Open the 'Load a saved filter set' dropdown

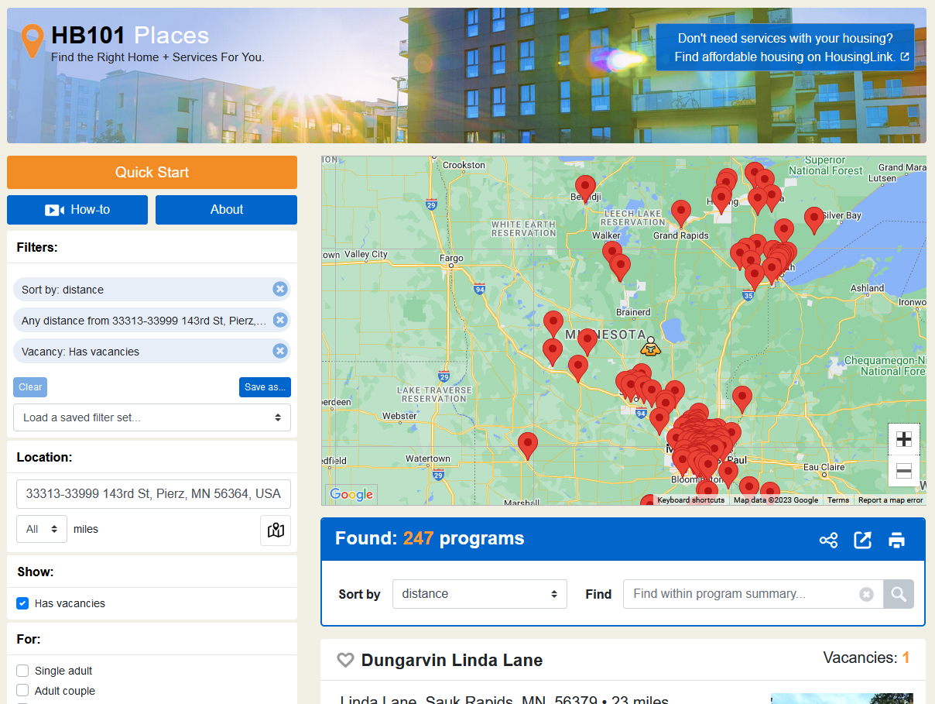tap(152, 417)
